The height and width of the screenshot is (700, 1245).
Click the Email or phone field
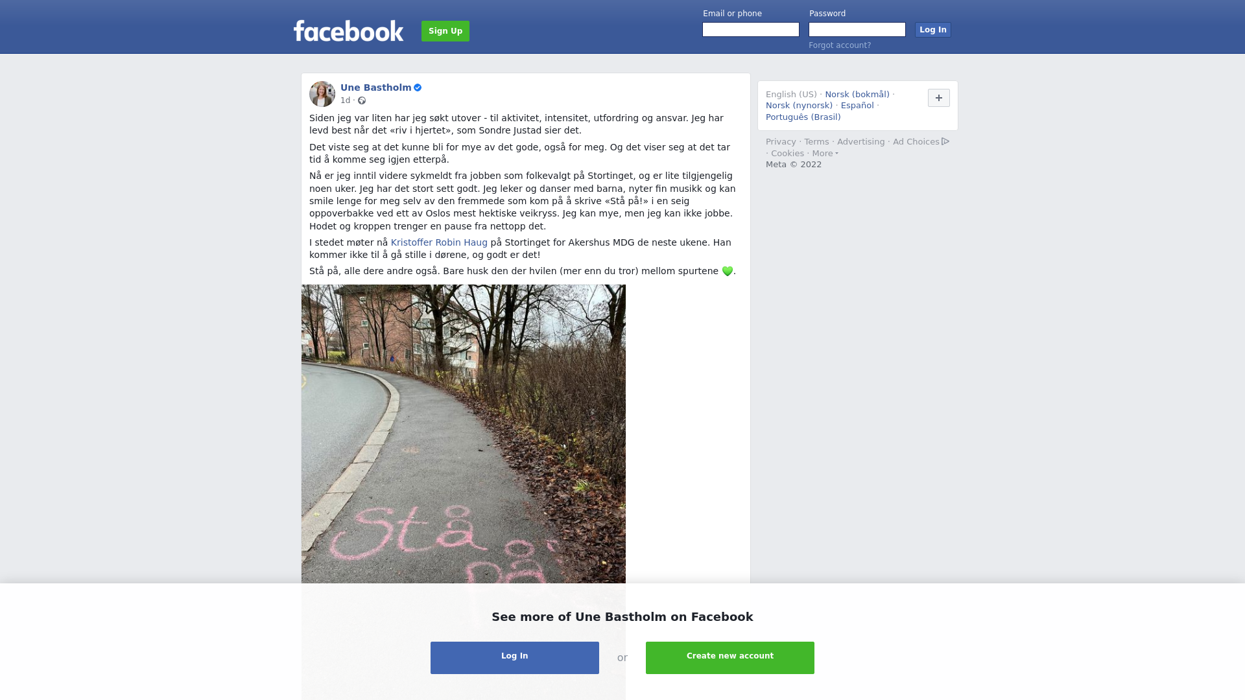pyautogui.click(x=751, y=30)
